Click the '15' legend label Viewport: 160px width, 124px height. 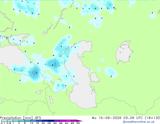click(37, 123)
